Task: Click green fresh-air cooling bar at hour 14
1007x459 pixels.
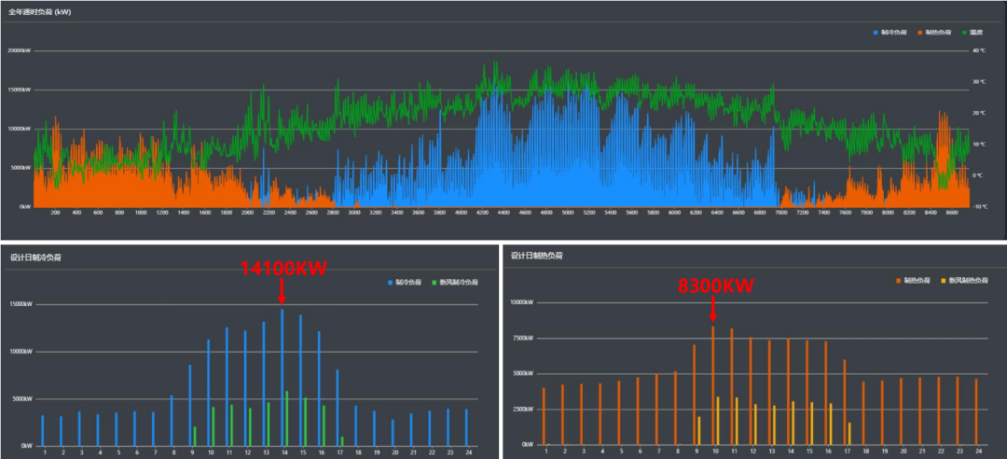Action: (x=287, y=419)
